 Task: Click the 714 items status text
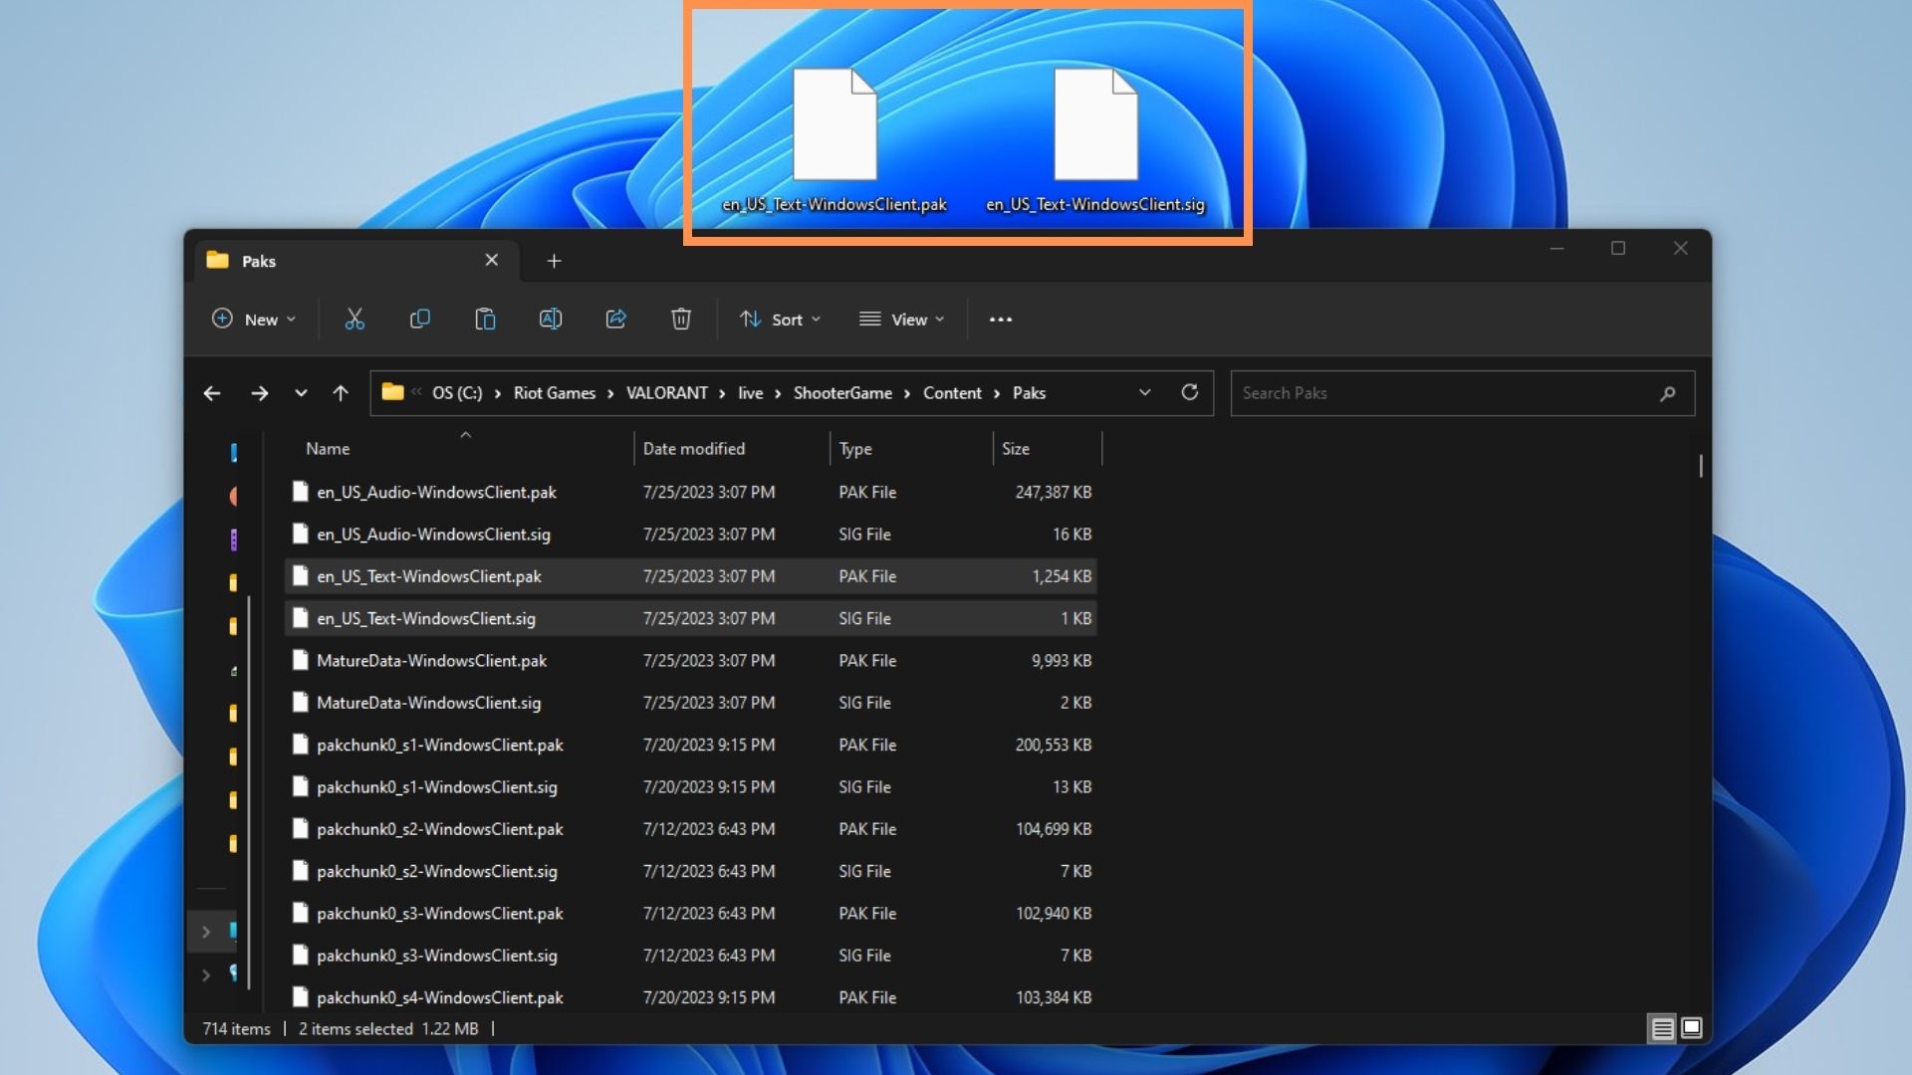tap(236, 1029)
